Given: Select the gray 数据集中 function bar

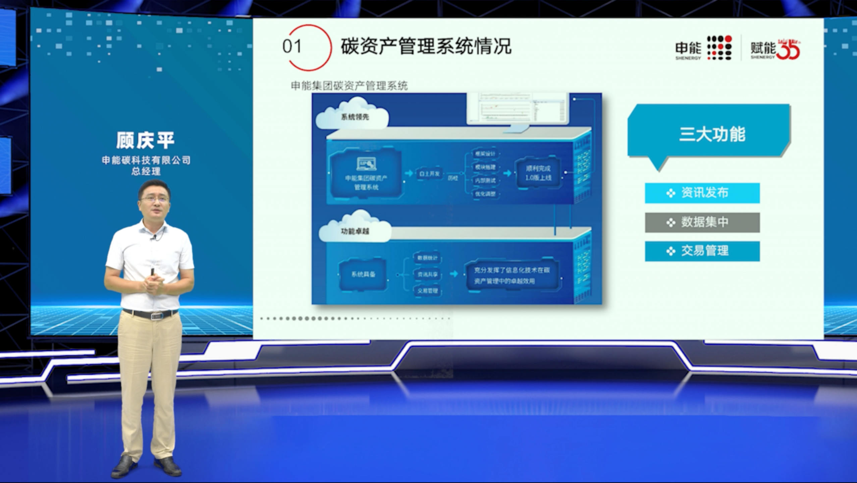Looking at the screenshot, I should (x=702, y=222).
